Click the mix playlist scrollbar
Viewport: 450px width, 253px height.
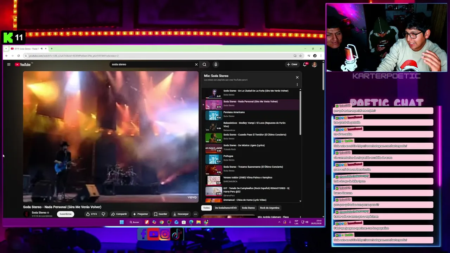300,112
